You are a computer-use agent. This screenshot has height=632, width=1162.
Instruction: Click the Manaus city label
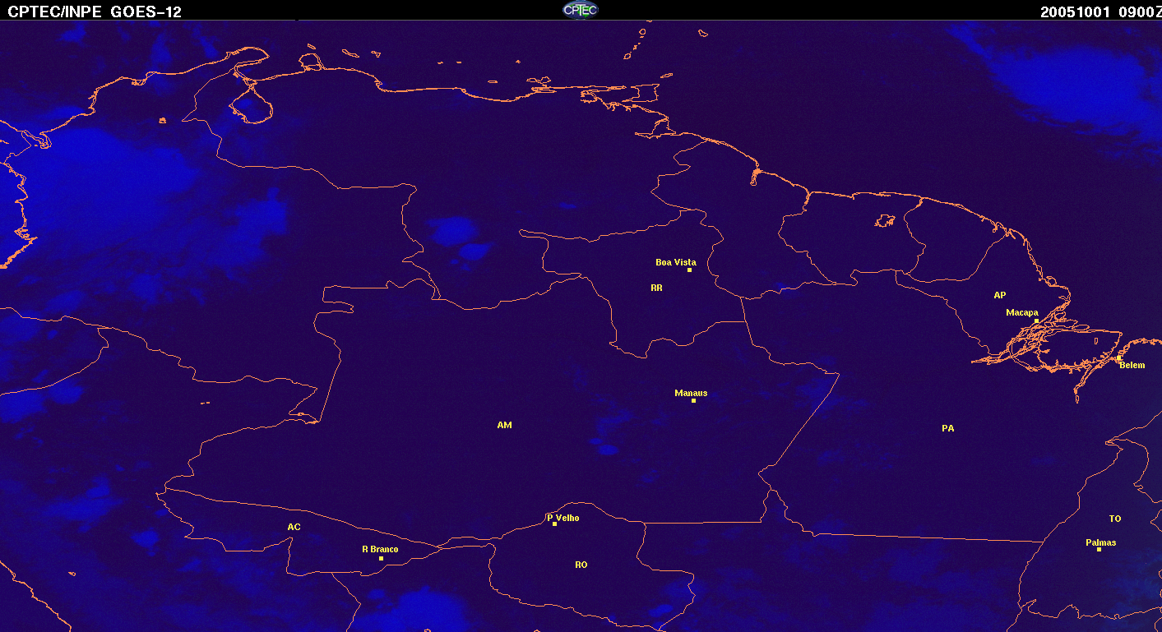click(x=691, y=393)
